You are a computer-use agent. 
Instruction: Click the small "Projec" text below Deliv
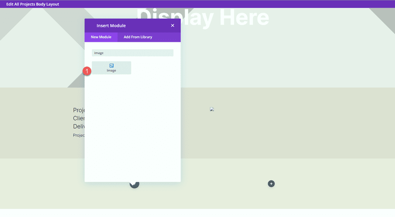(x=79, y=136)
